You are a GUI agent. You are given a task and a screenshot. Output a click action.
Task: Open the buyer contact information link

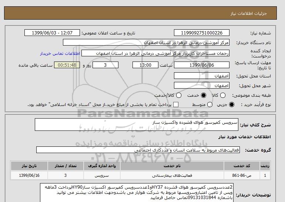click(60, 53)
